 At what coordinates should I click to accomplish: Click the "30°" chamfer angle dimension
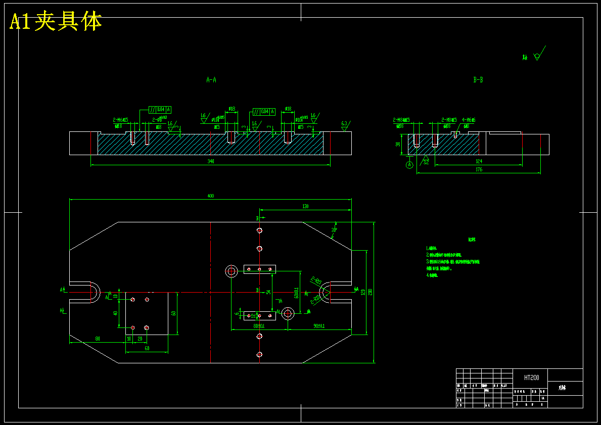click(x=334, y=230)
